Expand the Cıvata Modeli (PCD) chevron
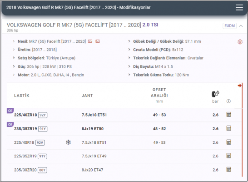Image resolution: width=248 pixels, height=182 pixels. (129, 50)
